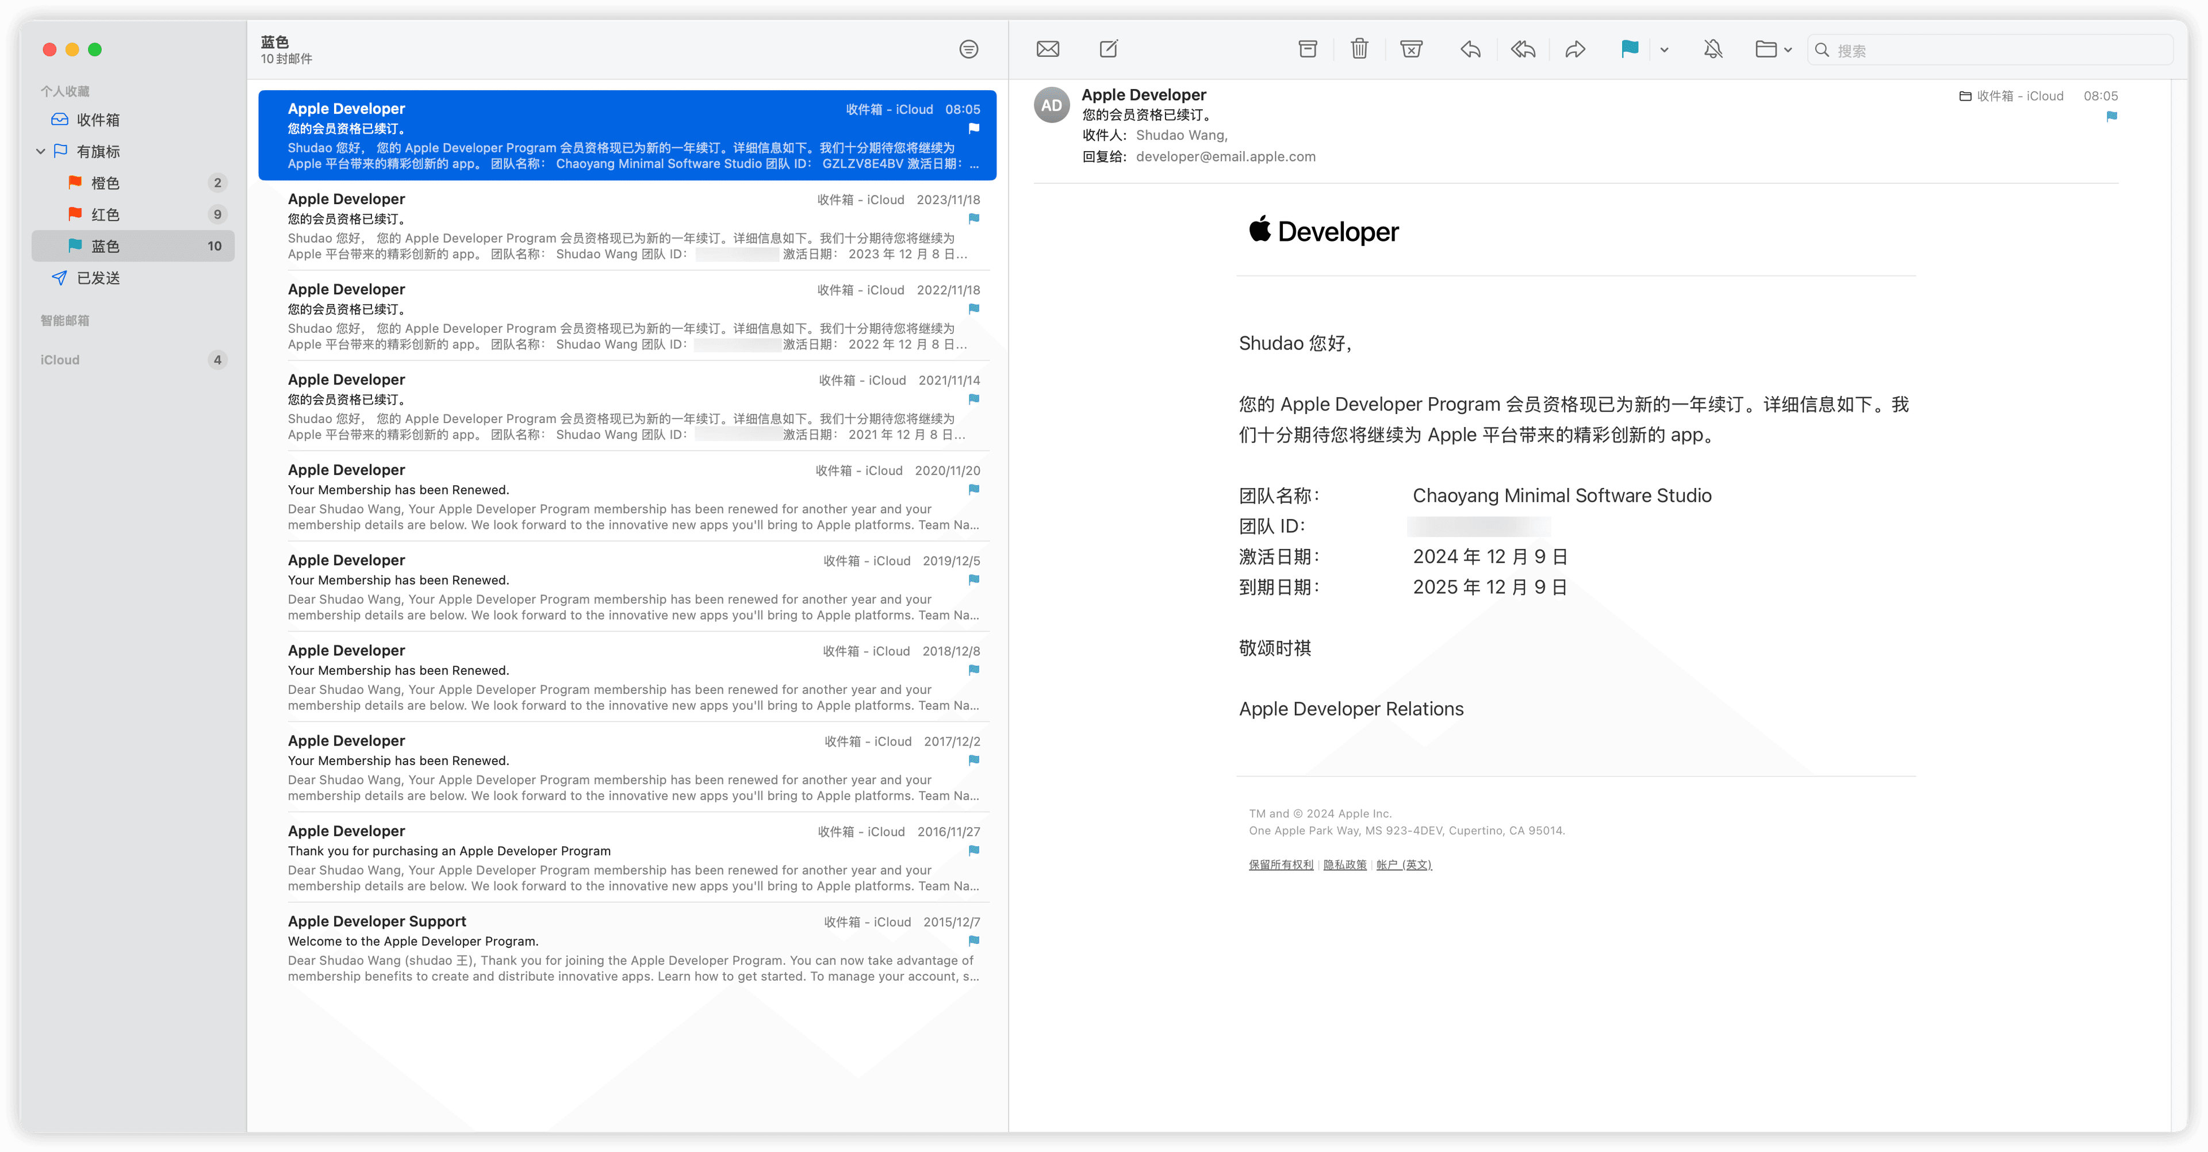Archive the selected email
Viewport: 2208px width, 1152px height.
1307,49
